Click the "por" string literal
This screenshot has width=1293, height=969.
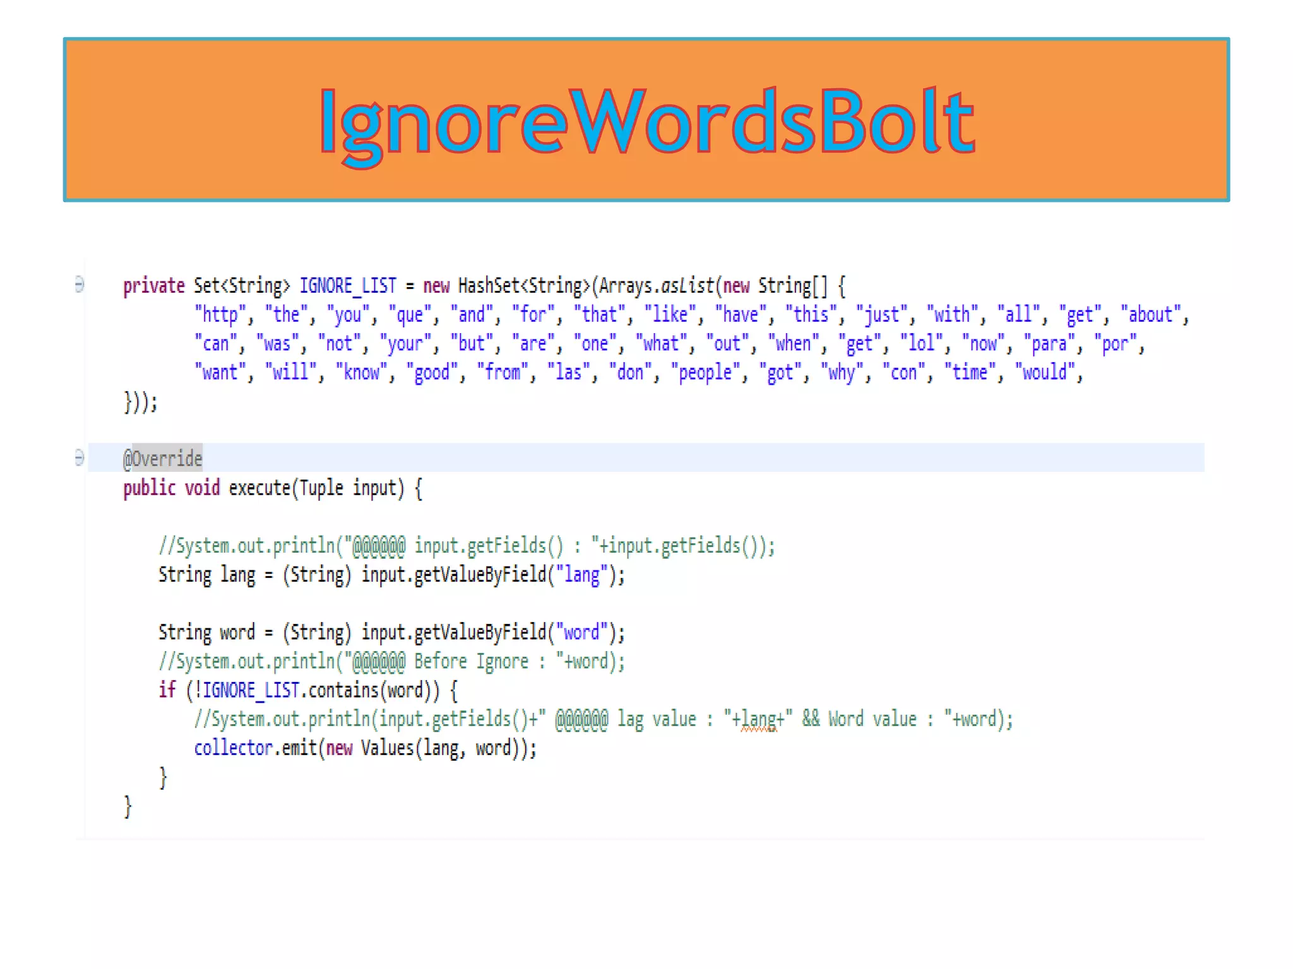[x=1115, y=344]
